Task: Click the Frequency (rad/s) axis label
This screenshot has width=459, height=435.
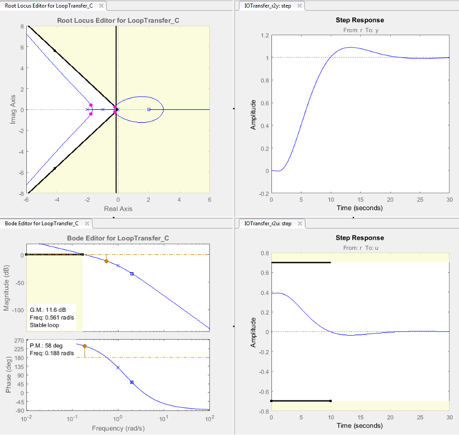Action: point(118,428)
